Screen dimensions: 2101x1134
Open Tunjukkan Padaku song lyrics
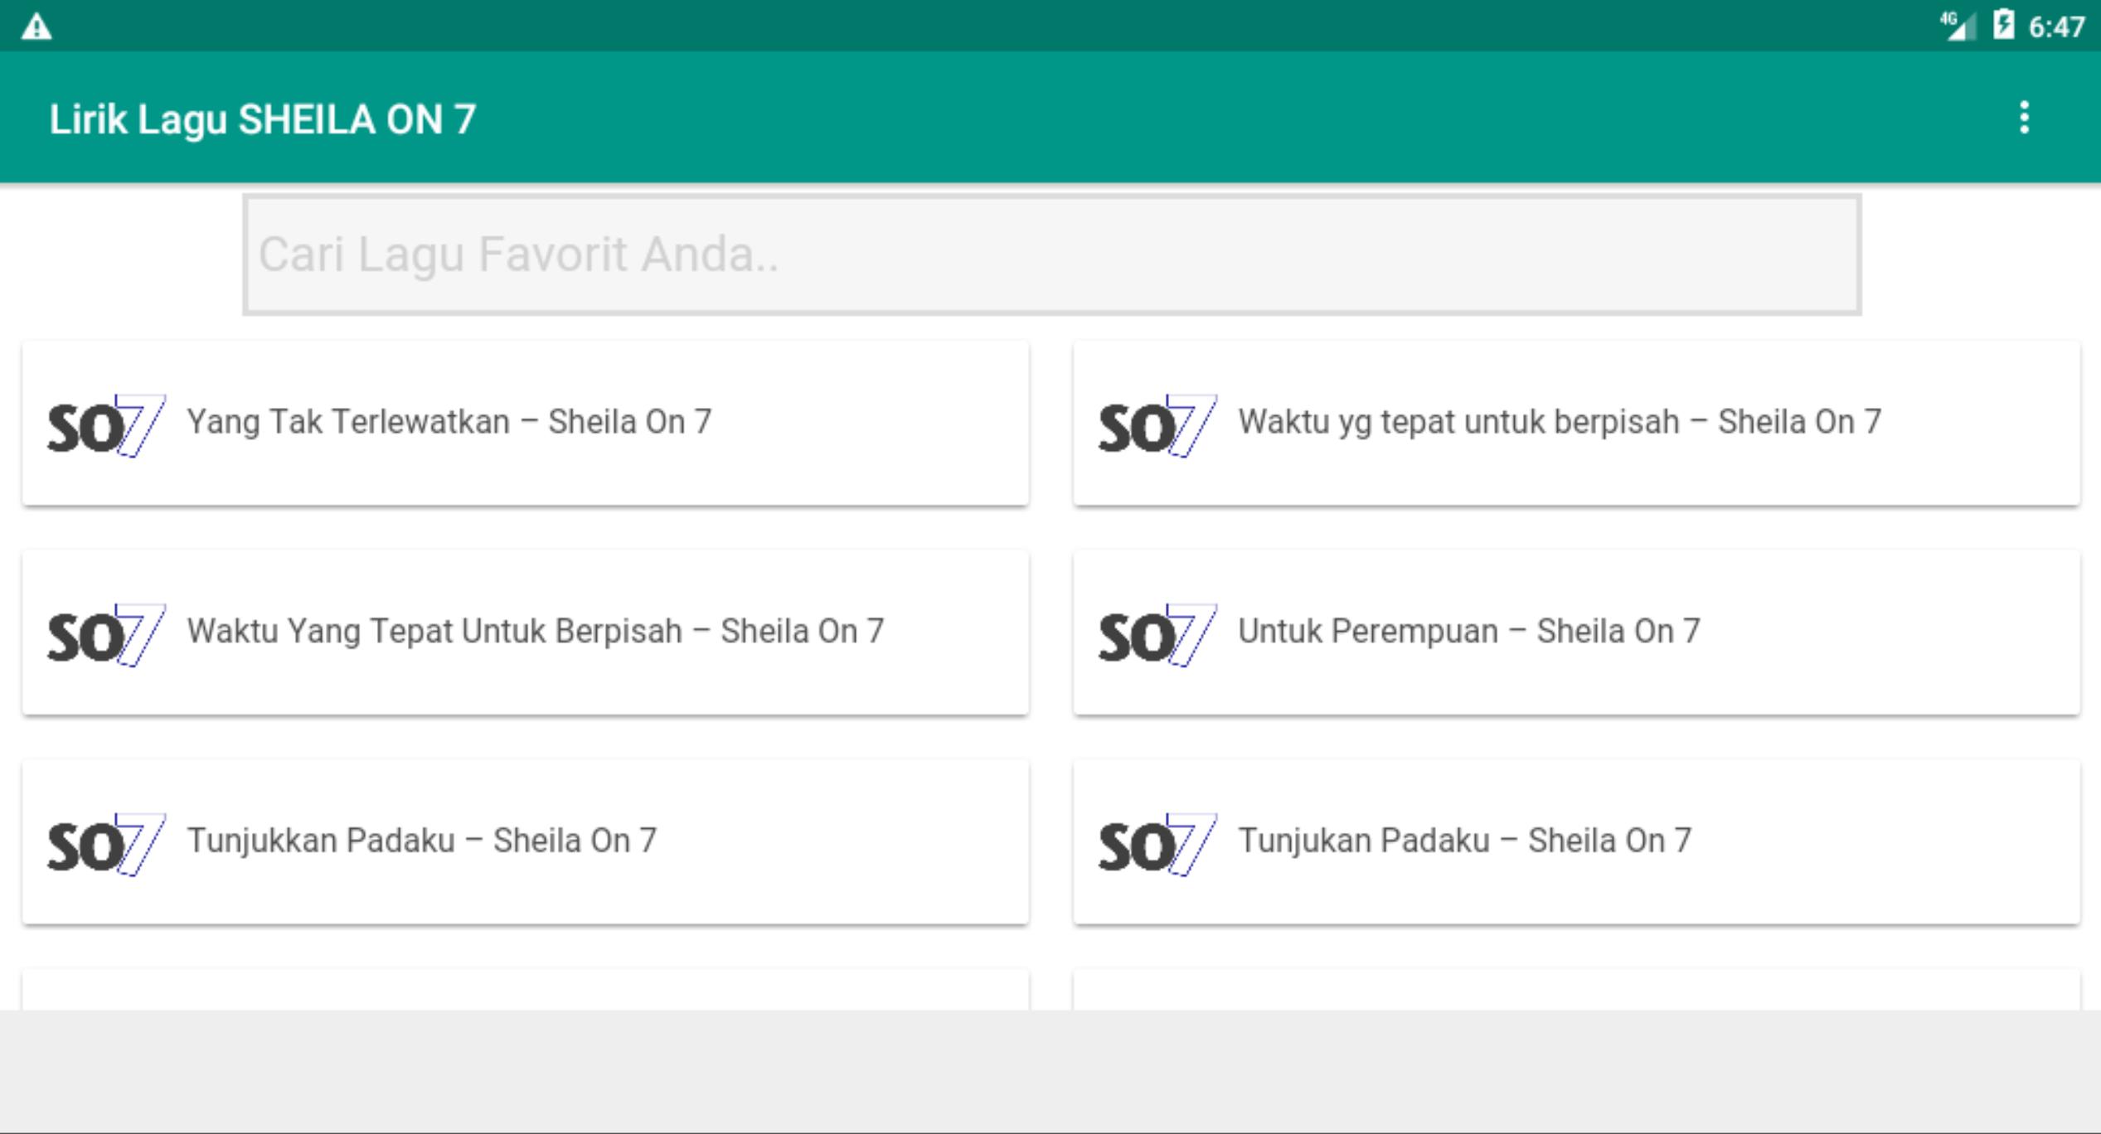(526, 841)
